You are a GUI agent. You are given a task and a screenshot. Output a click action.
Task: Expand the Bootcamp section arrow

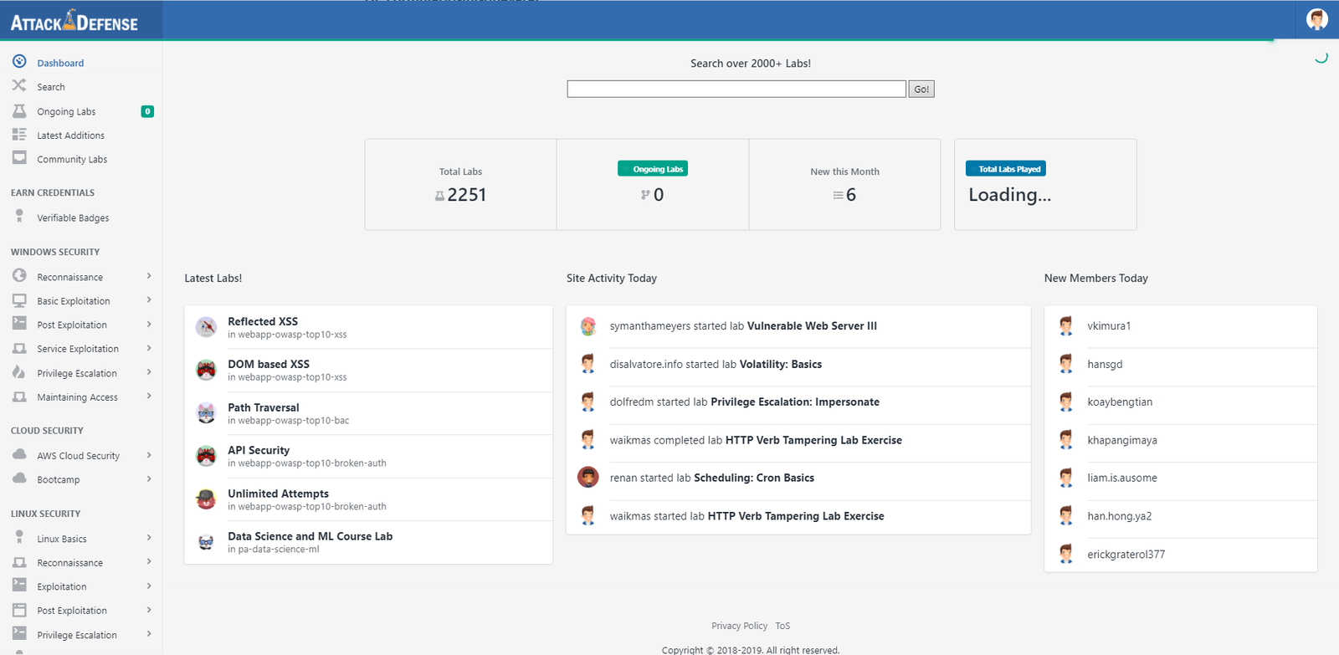pyautogui.click(x=149, y=479)
